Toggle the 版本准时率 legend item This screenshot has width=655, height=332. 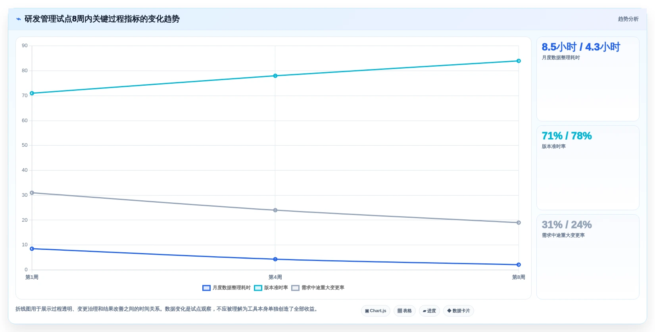click(x=271, y=288)
